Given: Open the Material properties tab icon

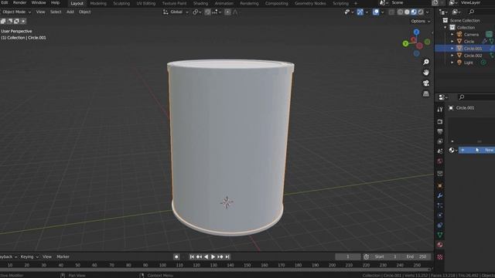Looking at the screenshot, I should coord(440,245).
